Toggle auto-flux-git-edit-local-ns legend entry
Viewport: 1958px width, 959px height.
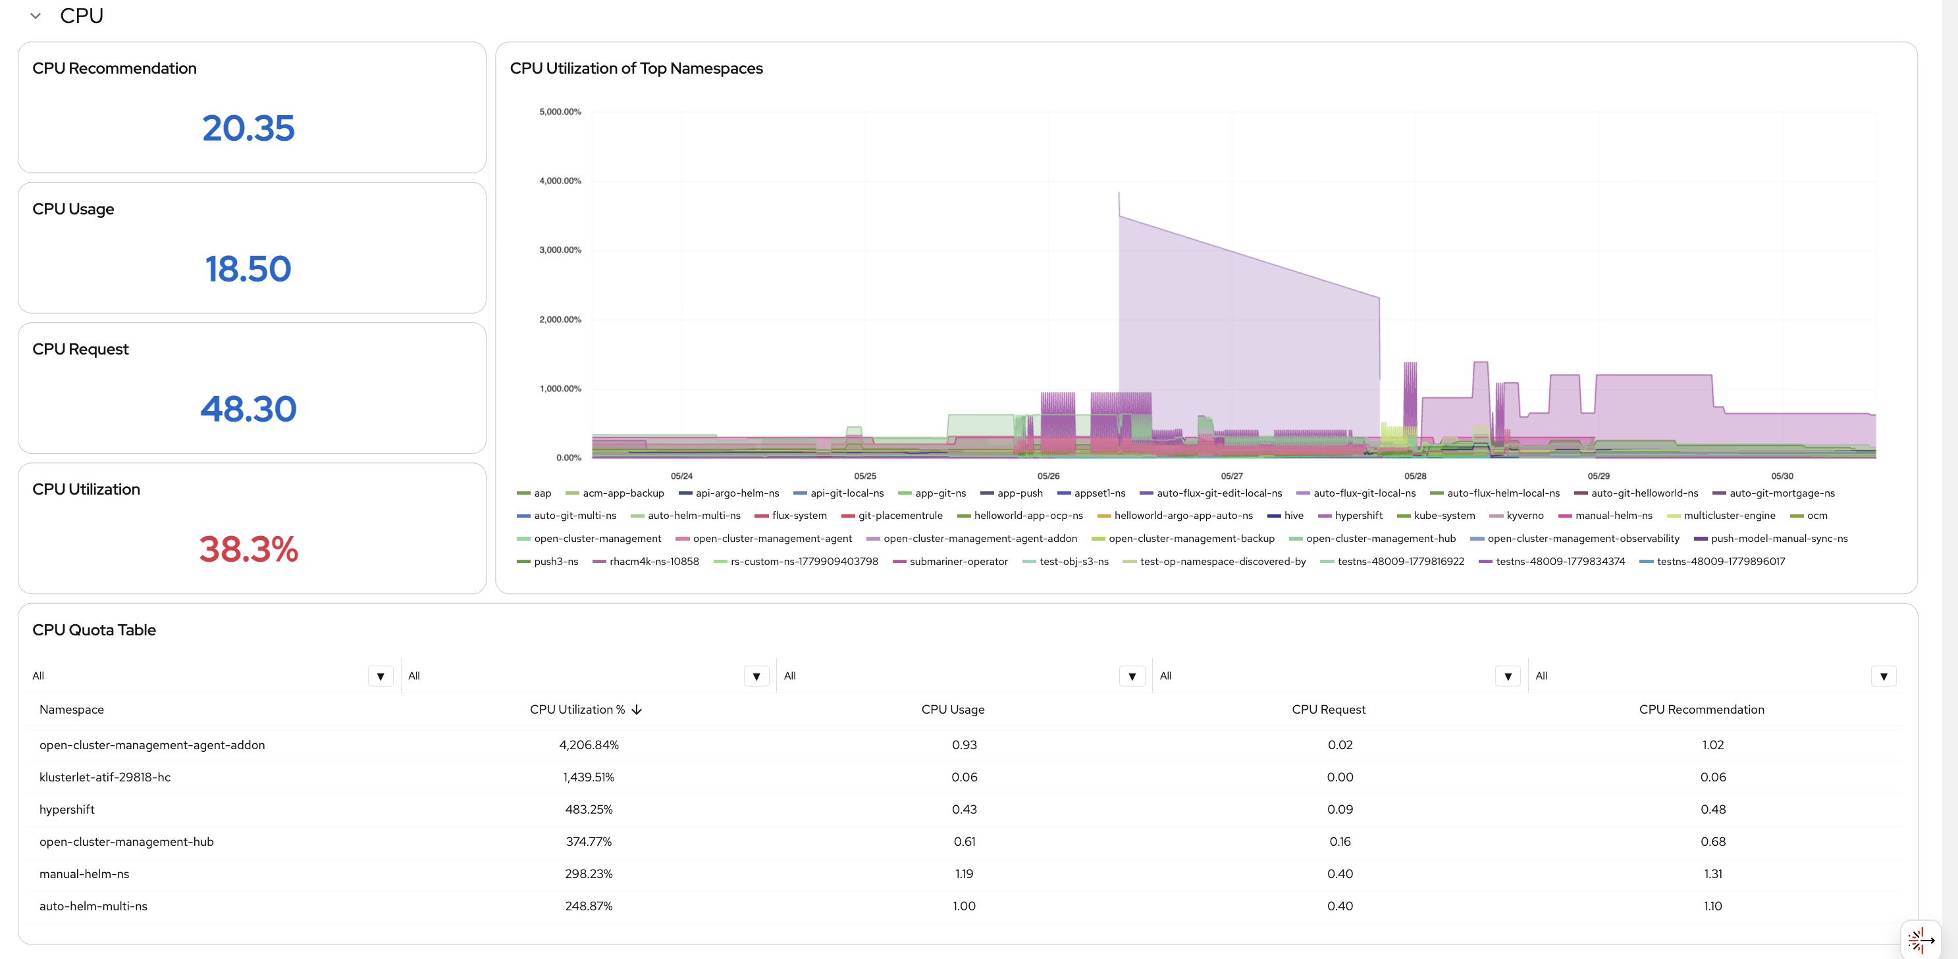(1211, 493)
